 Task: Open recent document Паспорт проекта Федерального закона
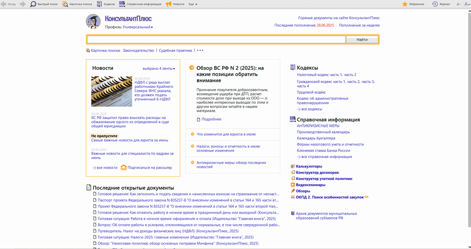pyautogui.click(x=189, y=200)
